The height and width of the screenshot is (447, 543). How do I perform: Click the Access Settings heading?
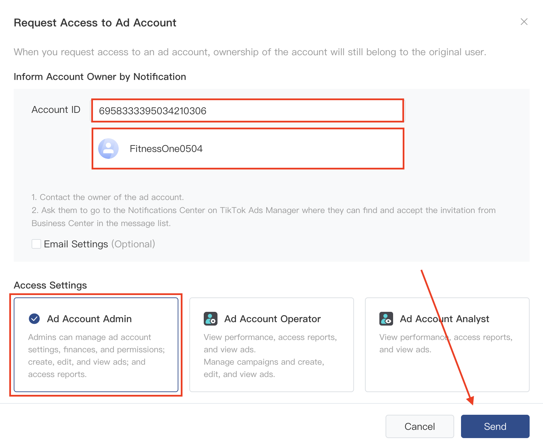[x=50, y=285]
